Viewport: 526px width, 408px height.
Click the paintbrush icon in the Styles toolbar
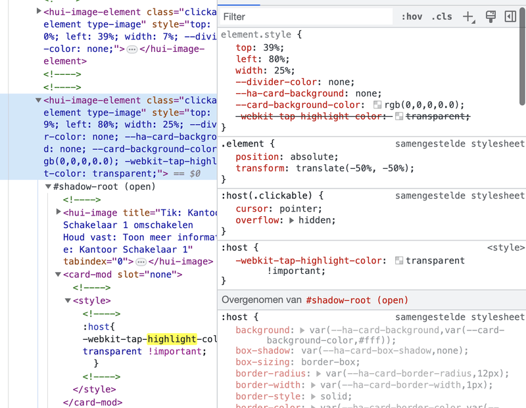(x=490, y=16)
